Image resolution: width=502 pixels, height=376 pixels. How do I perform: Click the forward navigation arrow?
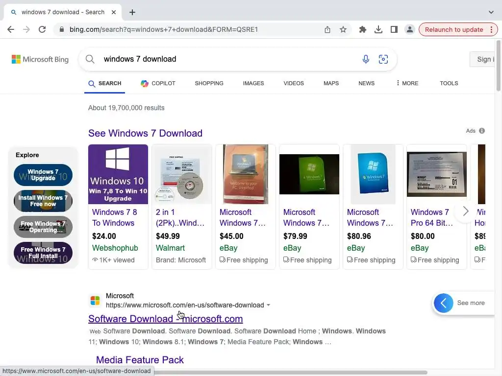pyautogui.click(x=26, y=29)
